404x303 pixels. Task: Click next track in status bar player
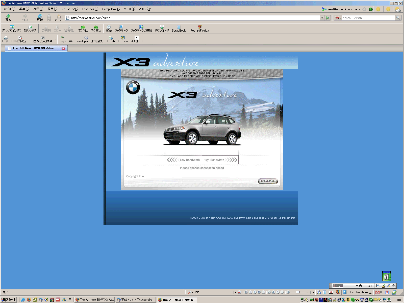(263, 292)
